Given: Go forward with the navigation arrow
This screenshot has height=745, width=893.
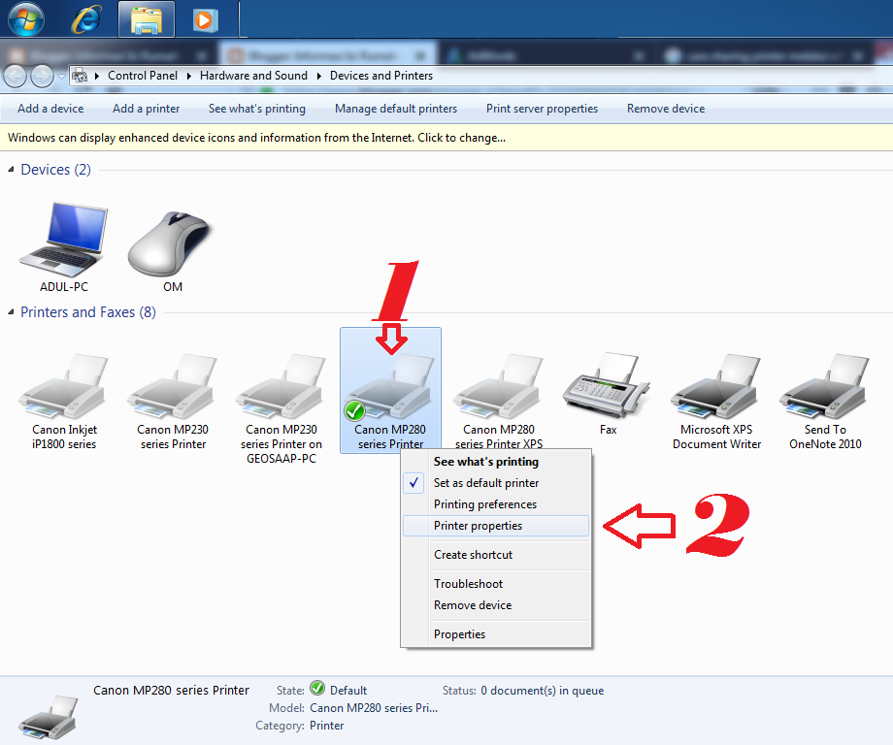Looking at the screenshot, I should tap(42, 76).
